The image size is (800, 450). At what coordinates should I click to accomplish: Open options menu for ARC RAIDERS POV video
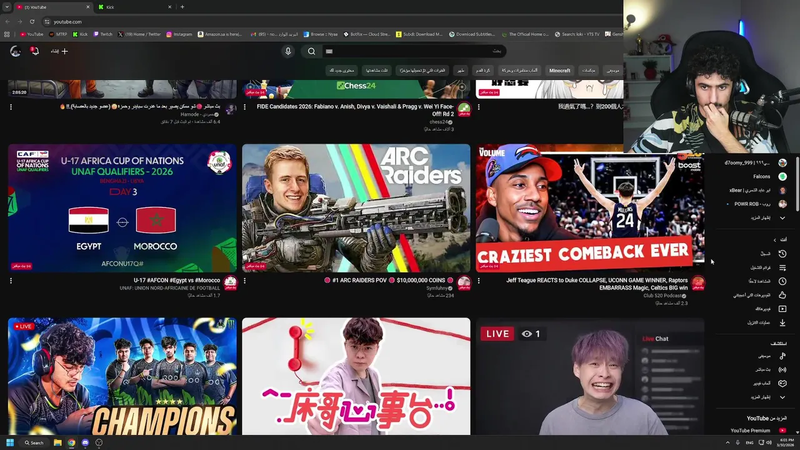tap(244, 281)
